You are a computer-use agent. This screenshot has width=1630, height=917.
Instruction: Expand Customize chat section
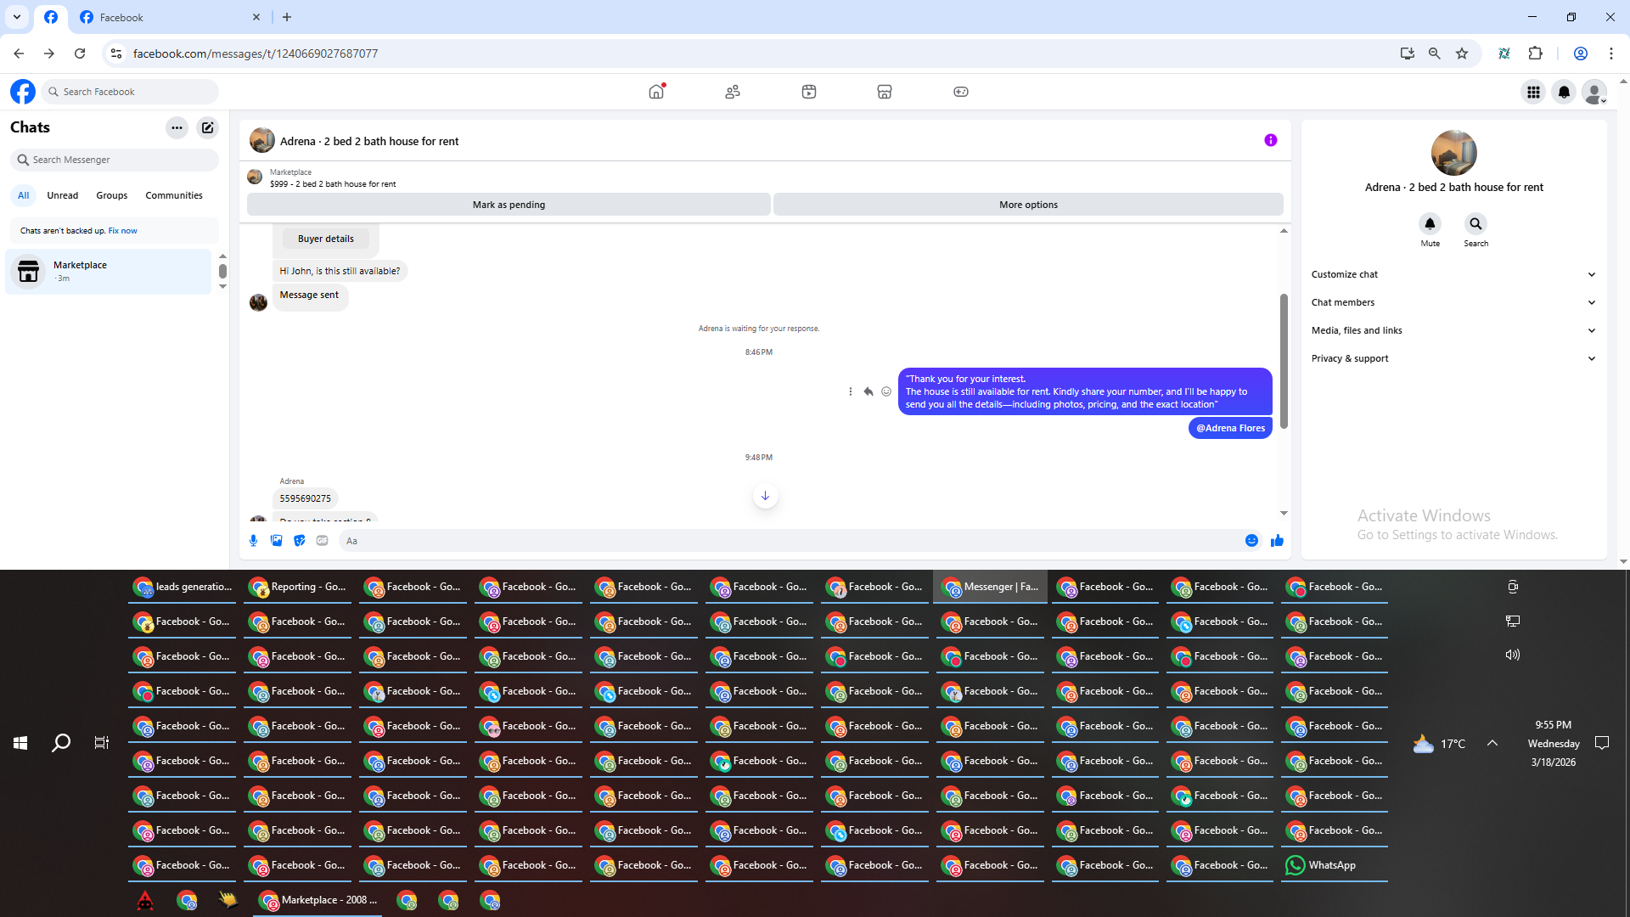(x=1453, y=274)
